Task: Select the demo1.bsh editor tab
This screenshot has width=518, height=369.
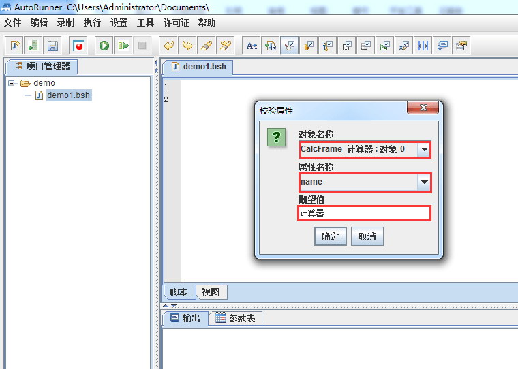Action: (x=198, y=67)
